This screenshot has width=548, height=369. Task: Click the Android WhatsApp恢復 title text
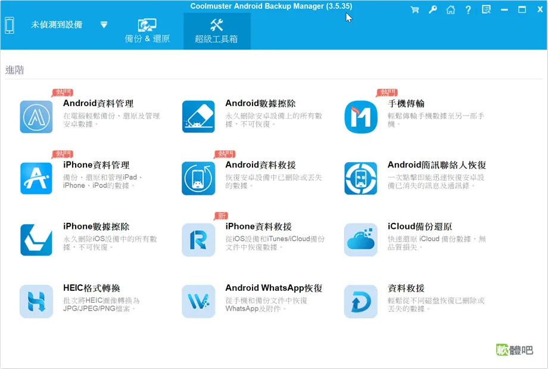point(273,288)
